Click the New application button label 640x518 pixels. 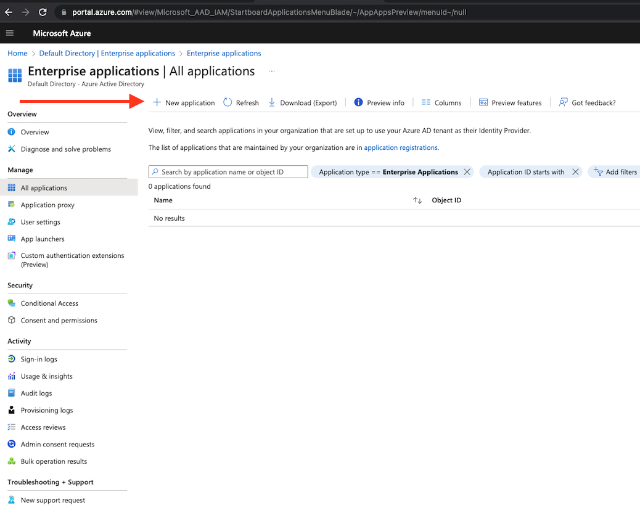190,103
